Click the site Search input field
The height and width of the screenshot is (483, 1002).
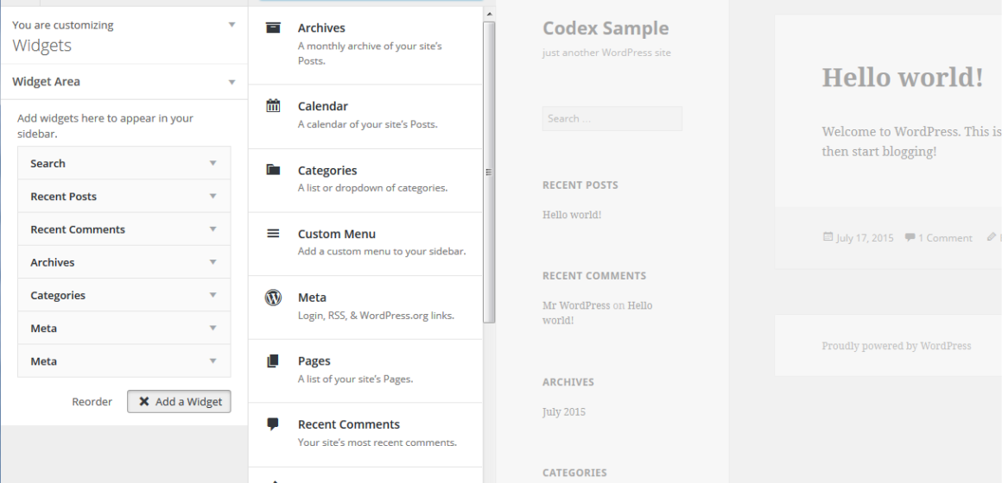612,119
